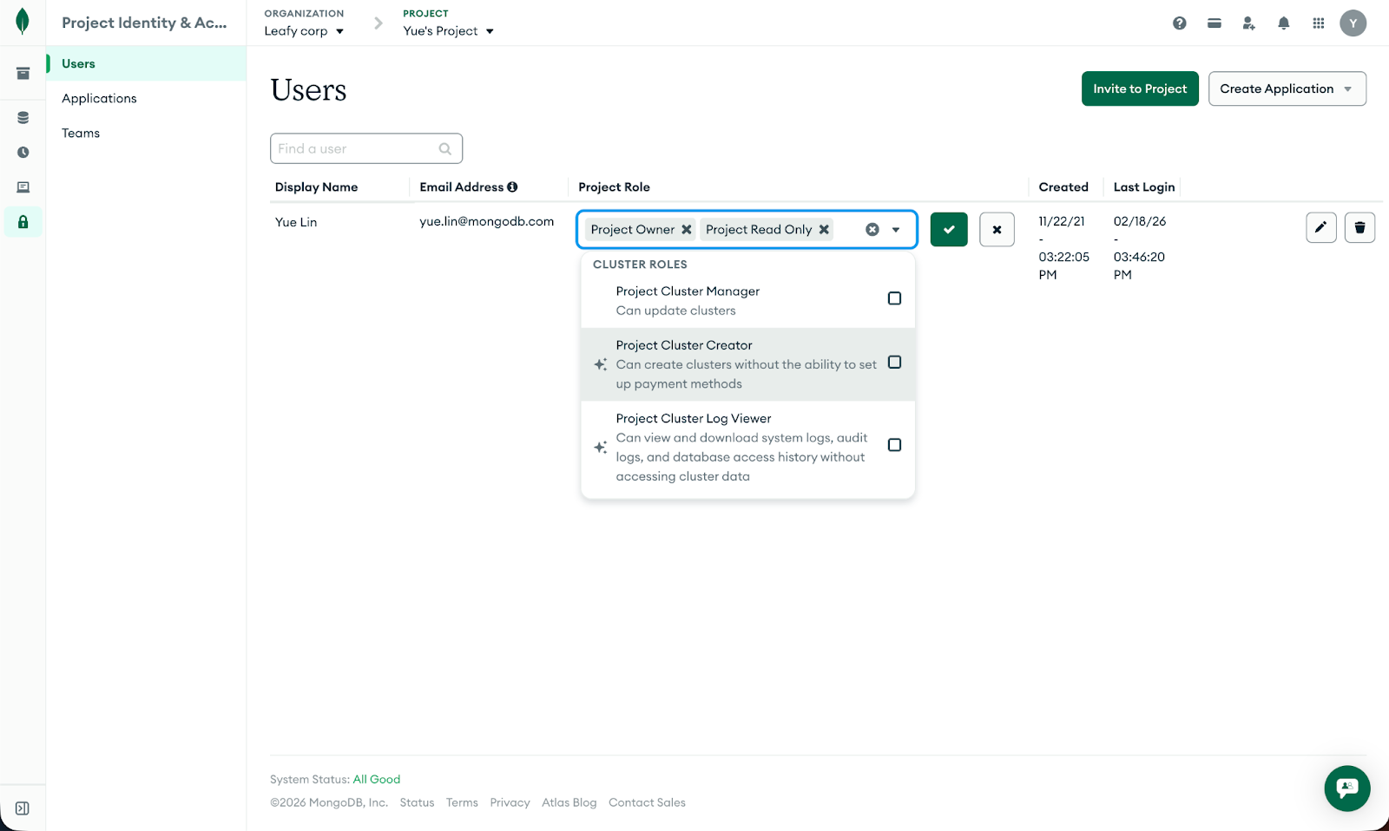Open the Atlas Blog footer link

tap(569, 802)
